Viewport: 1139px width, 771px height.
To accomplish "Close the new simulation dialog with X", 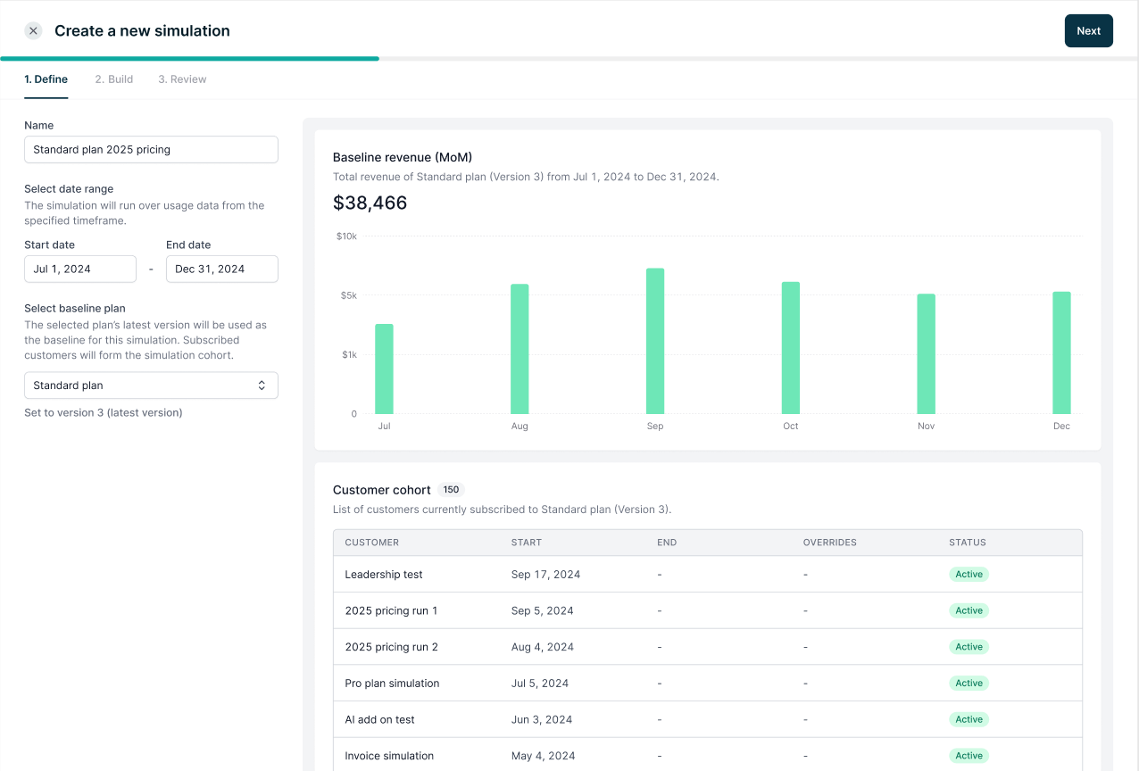I will pyautogui.click(x=33, y=30).
